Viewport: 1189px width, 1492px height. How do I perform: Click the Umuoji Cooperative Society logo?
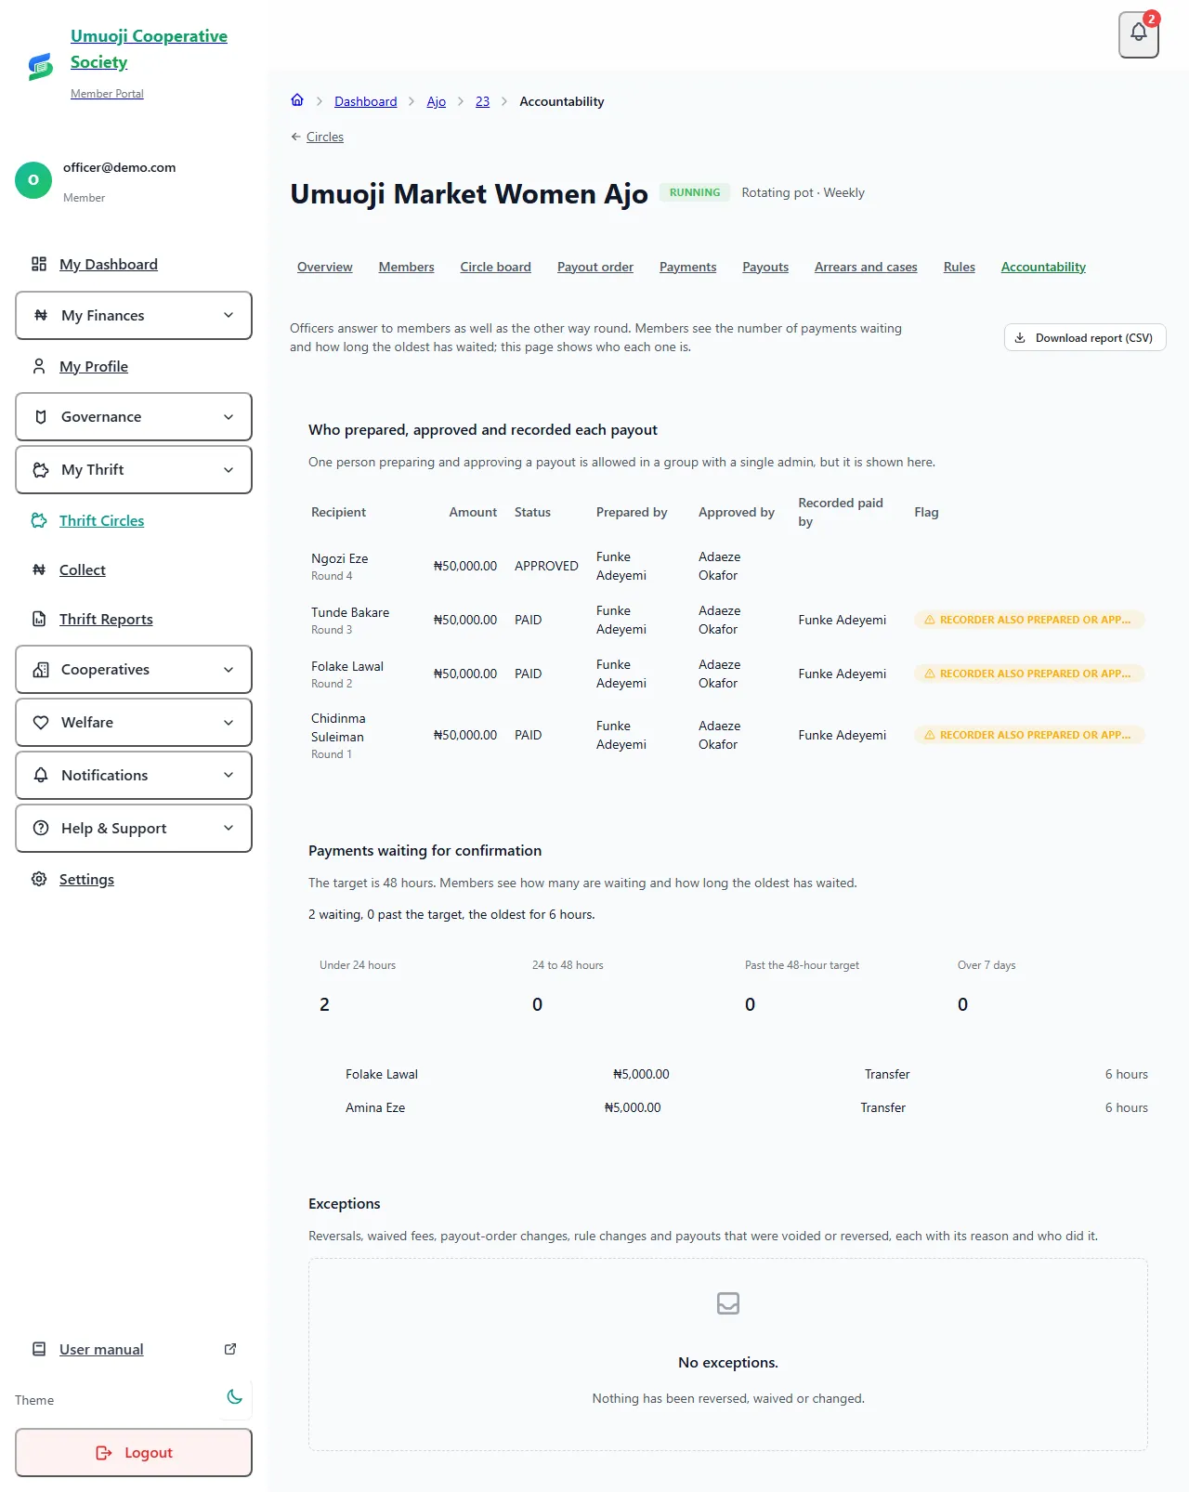(40, 65)
